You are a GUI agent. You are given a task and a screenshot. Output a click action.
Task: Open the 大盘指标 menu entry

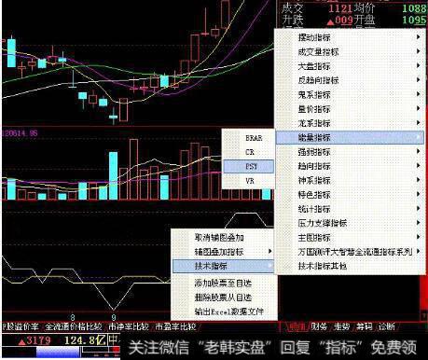coord(351,66)
